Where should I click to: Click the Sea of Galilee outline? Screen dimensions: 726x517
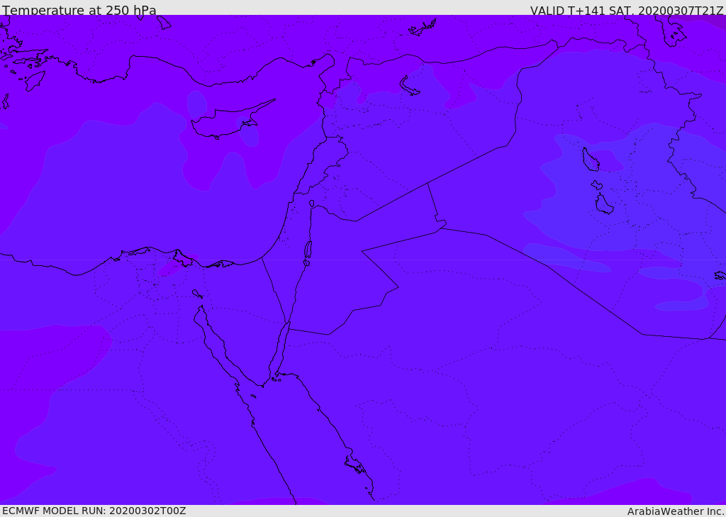click(x=312, y=204)
